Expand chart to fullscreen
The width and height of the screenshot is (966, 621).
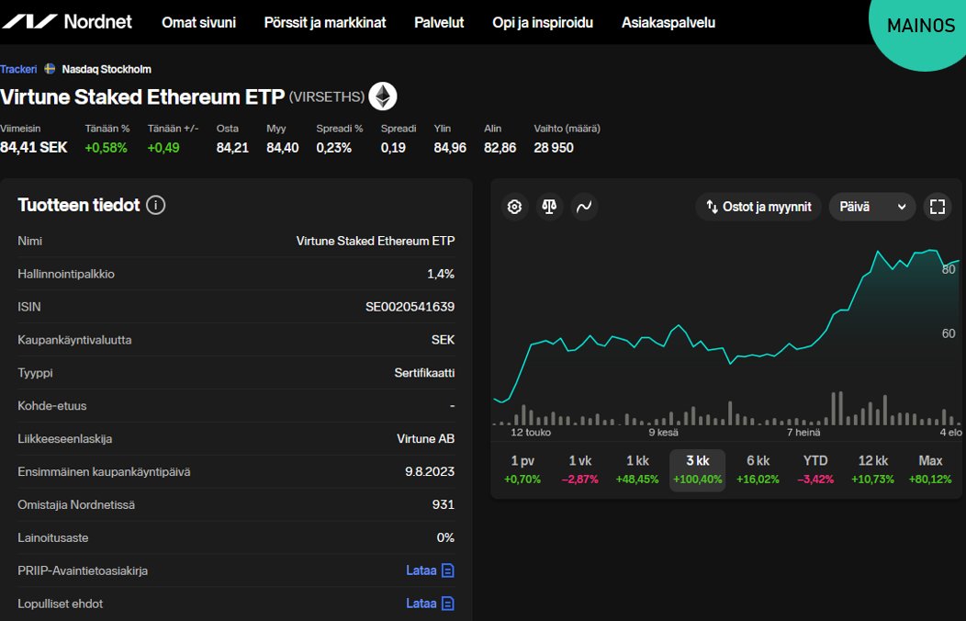coord(937,207)
